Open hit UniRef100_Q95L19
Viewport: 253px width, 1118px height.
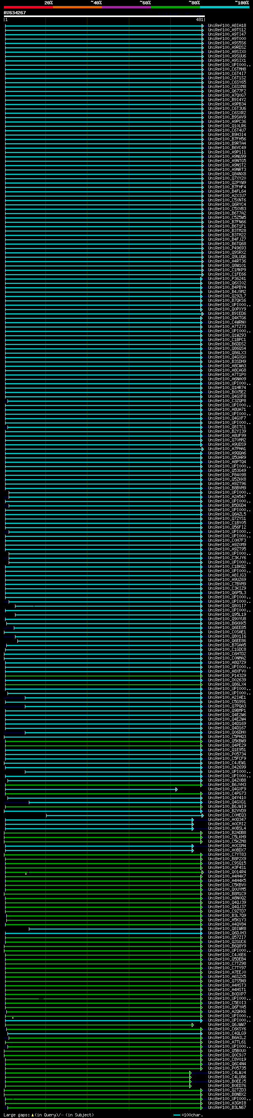tap(227, 615)
